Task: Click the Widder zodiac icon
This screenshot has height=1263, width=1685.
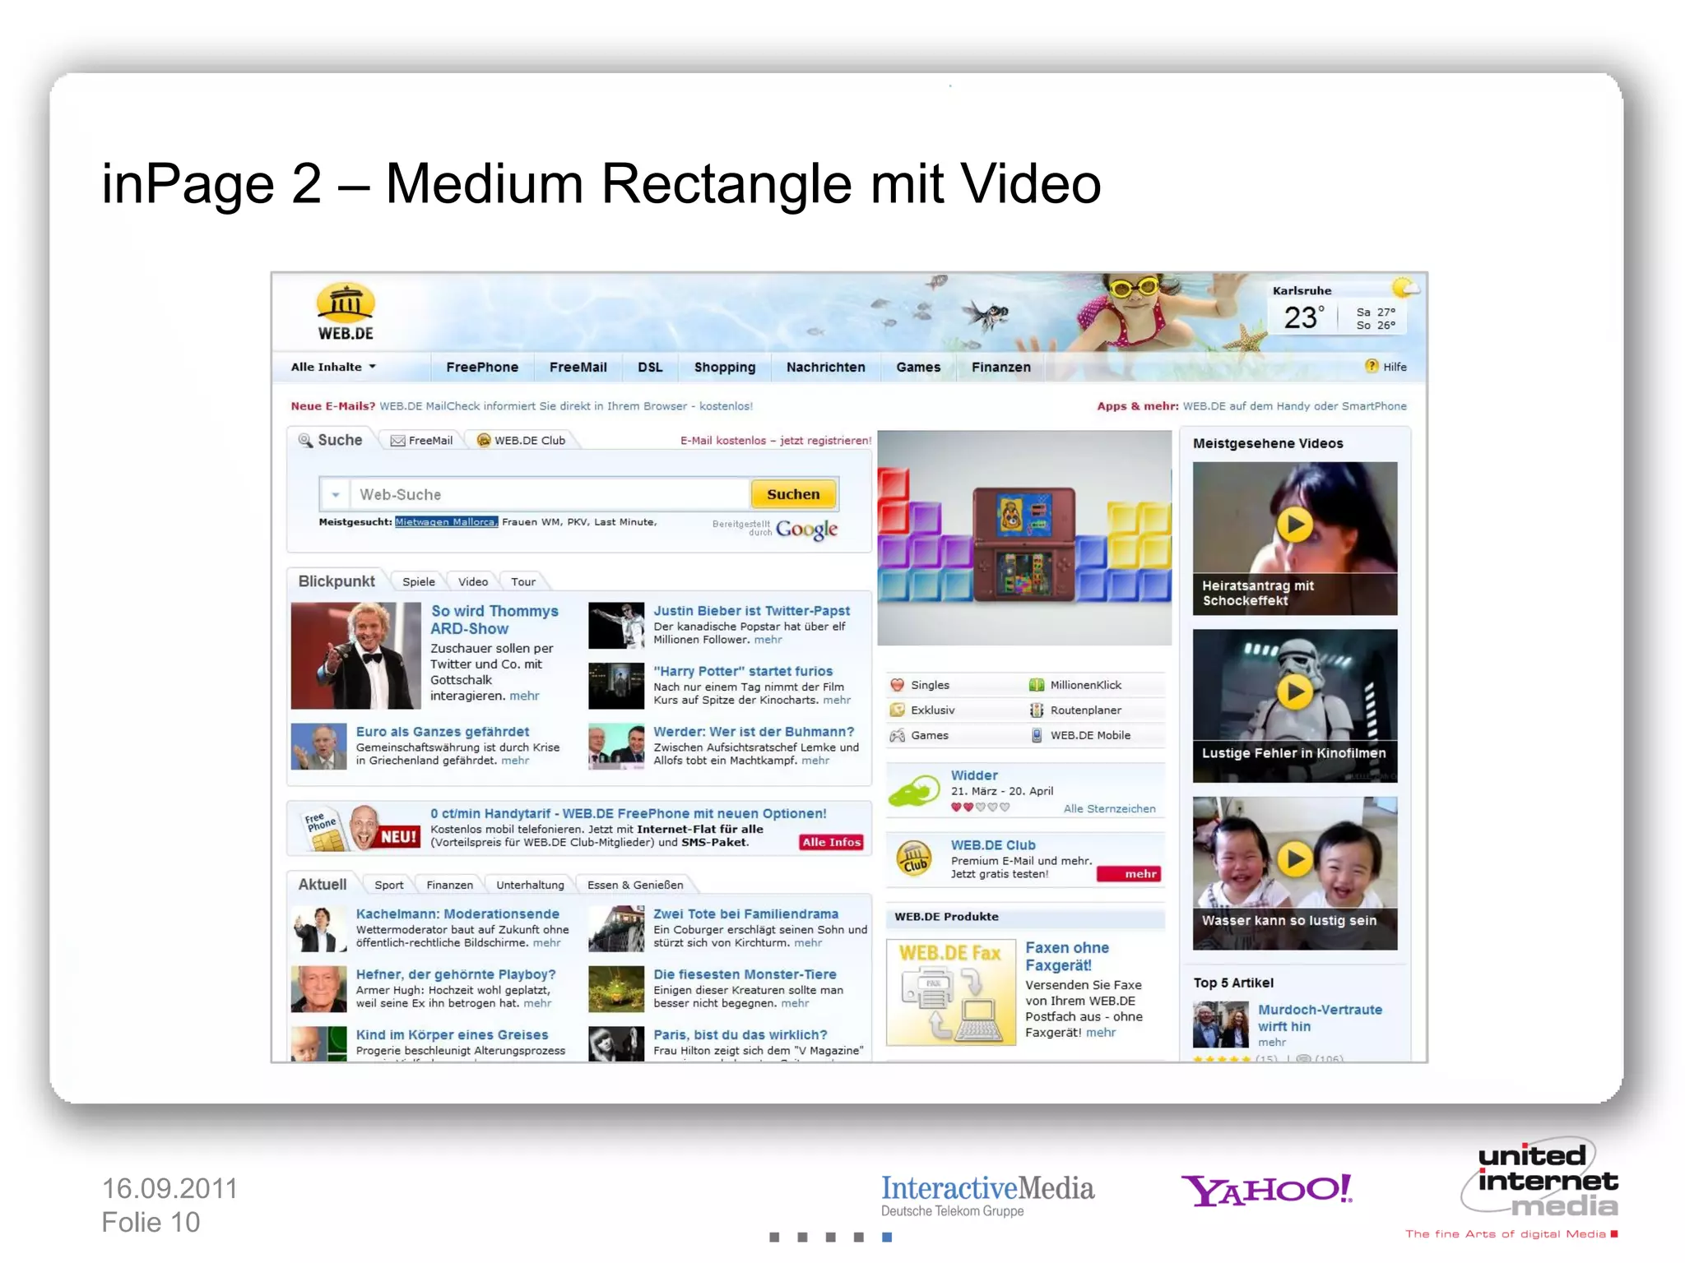Action: tap(914, 790)
